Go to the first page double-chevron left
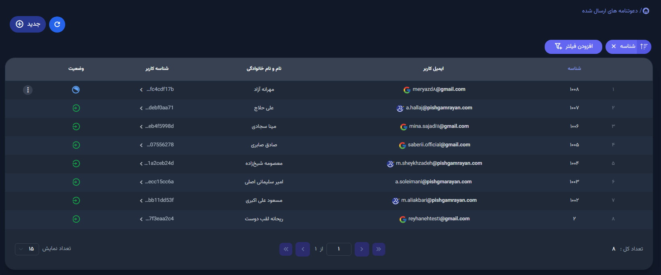 click(x=286, y=249)
